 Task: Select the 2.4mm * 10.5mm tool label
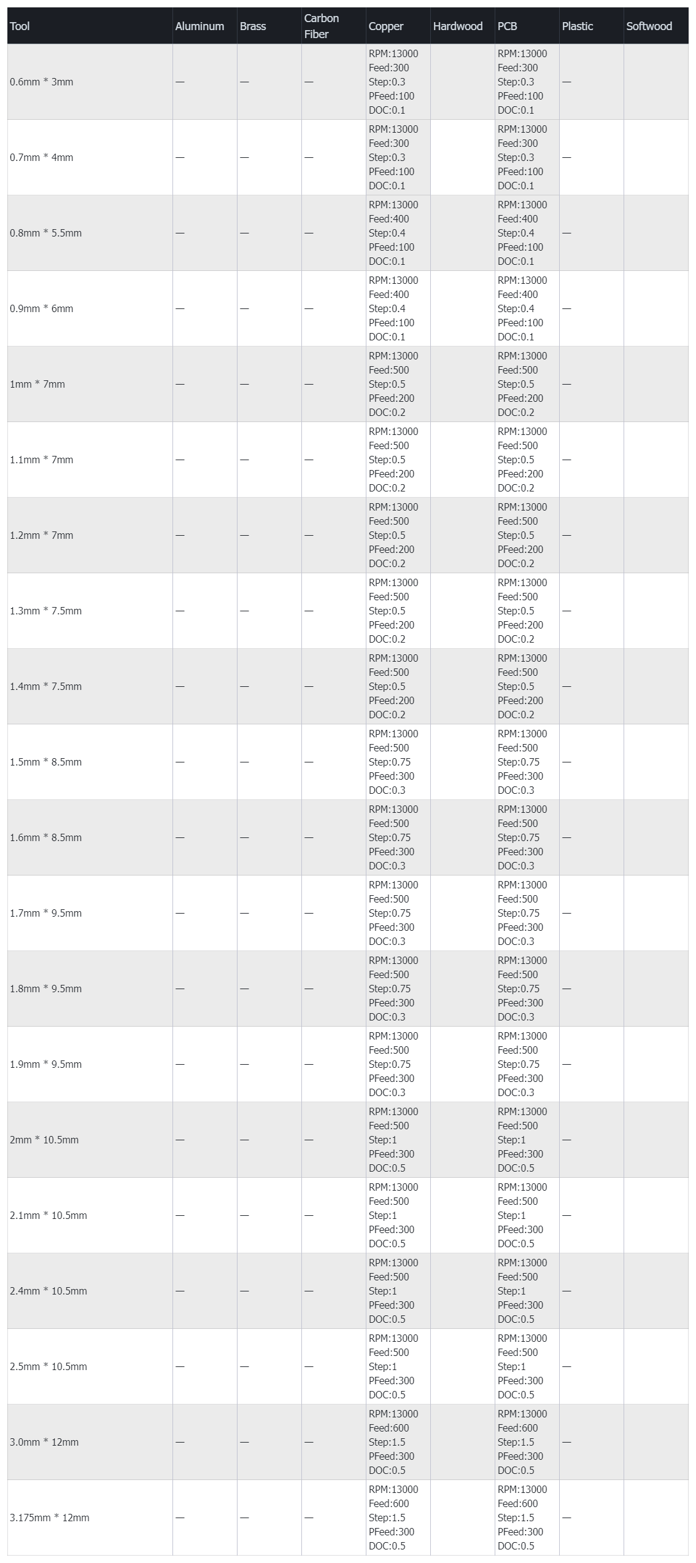coord(48,1291)
